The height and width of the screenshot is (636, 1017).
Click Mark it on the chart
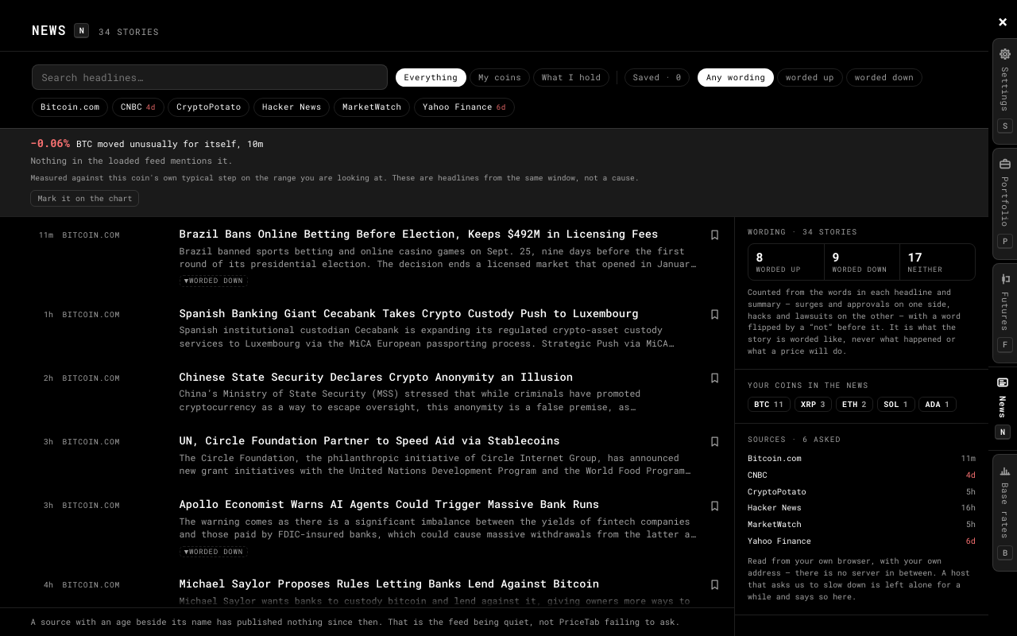point(85,198)
